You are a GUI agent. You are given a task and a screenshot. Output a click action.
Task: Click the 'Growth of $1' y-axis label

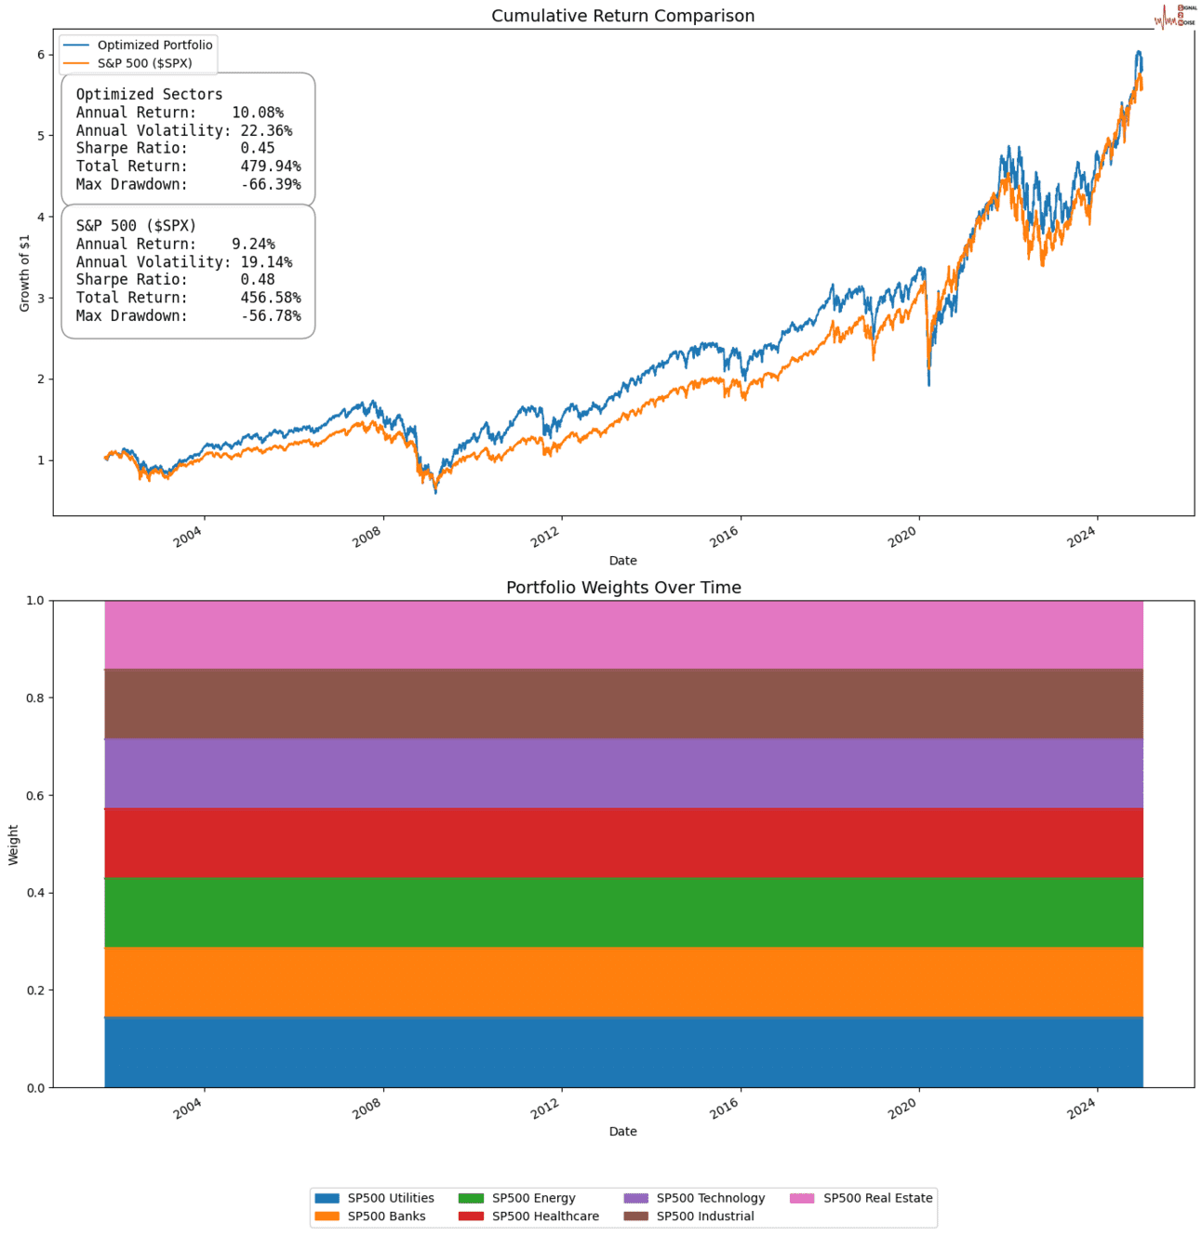tap(25, 272)
